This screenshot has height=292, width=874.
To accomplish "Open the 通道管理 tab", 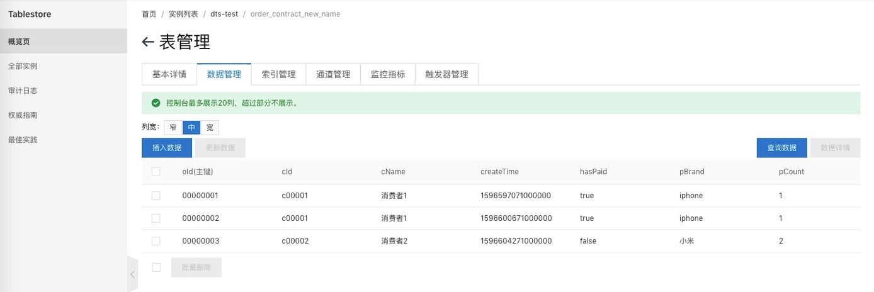I will [333, 74].
